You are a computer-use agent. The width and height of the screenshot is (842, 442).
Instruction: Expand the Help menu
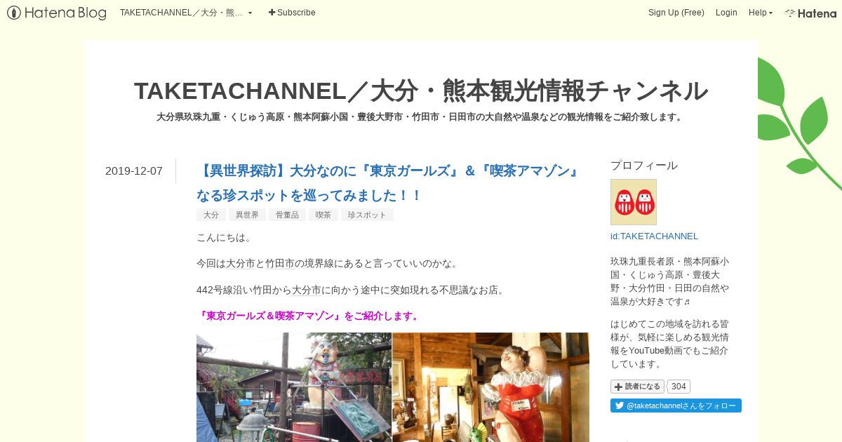(x=761, y=13)
